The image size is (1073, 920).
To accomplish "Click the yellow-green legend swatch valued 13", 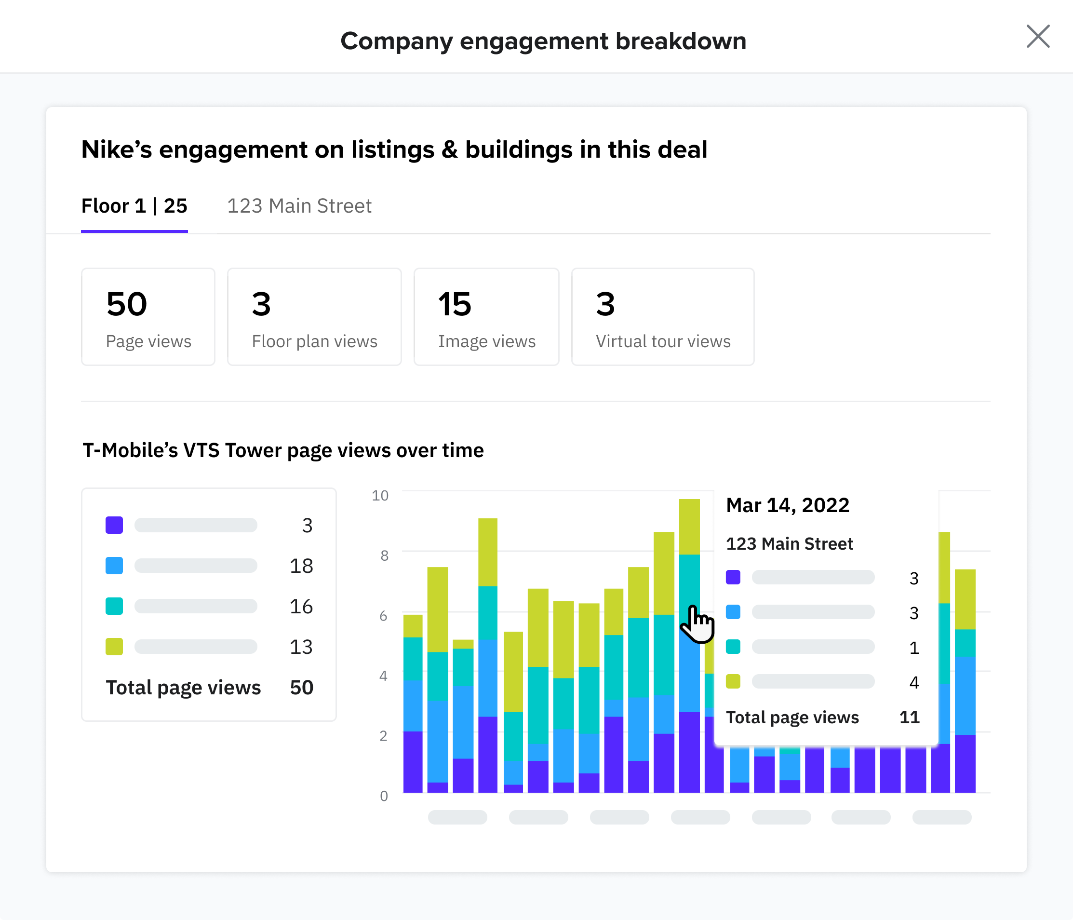I will [x=114, y=647].
